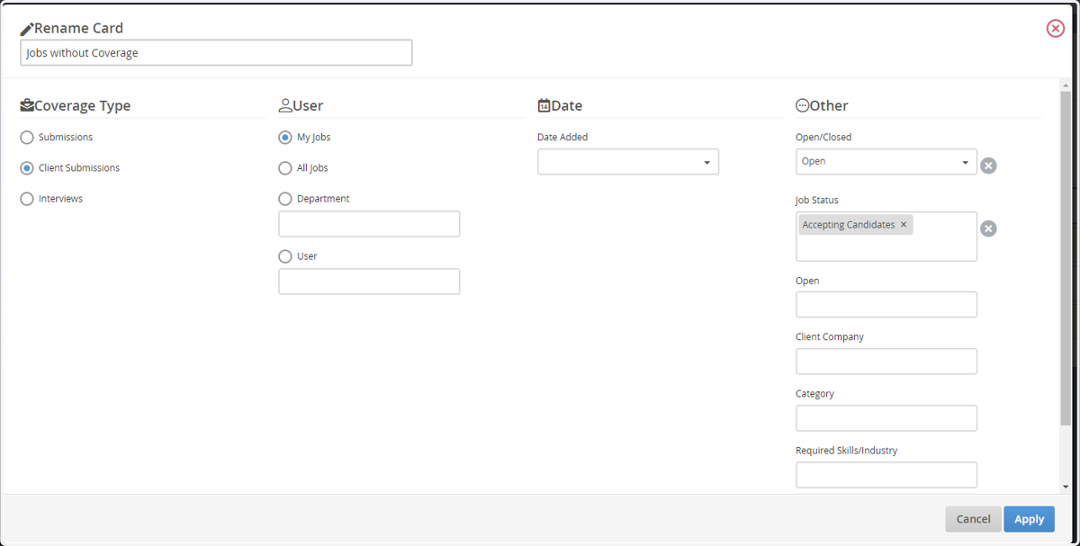The height and width of the screenshot is (546, 1080).
Task: Click the Required Skills/Industry input field
Action: pos(886,475)
